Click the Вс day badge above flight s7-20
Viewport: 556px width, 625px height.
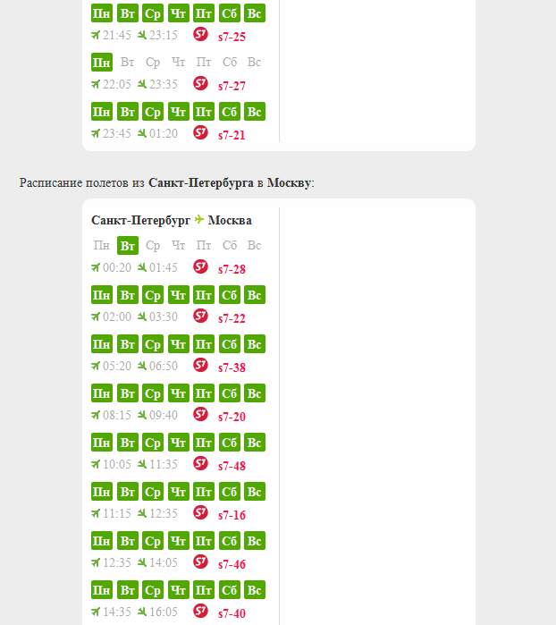tap(255, 393)
